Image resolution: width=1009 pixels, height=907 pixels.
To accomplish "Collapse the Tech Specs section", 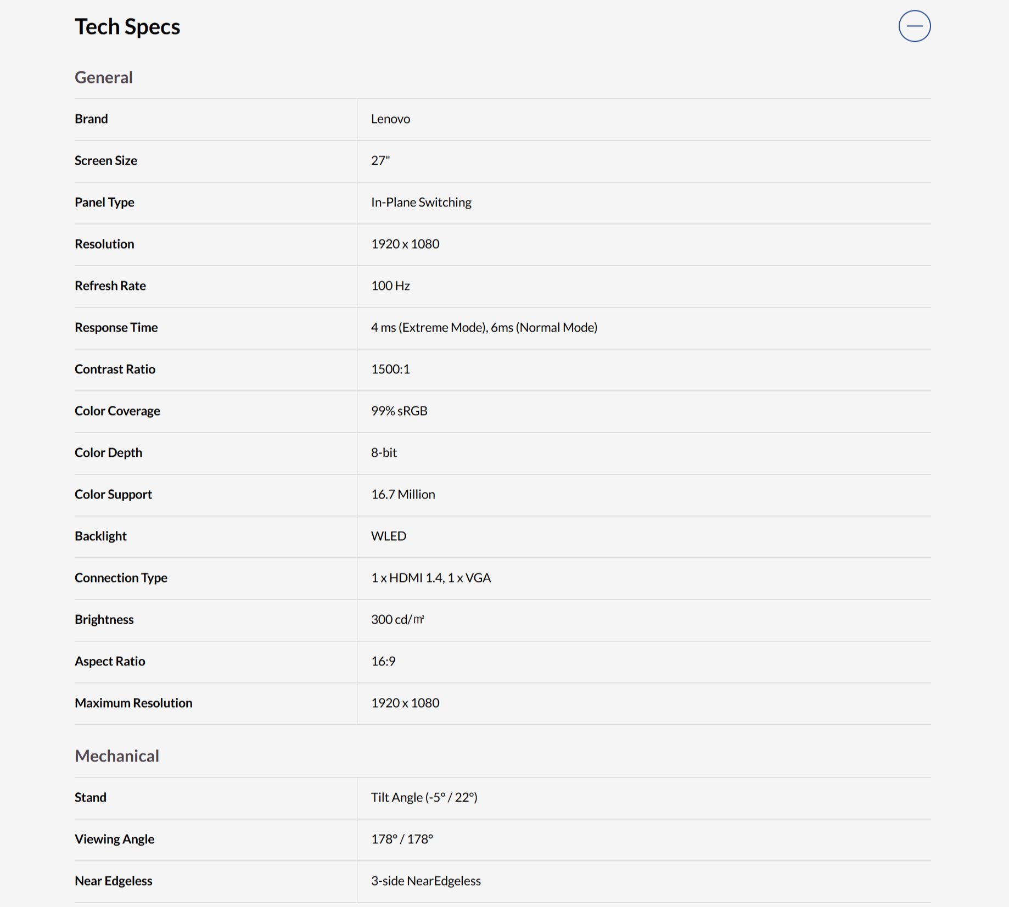I will click(914, 26).
